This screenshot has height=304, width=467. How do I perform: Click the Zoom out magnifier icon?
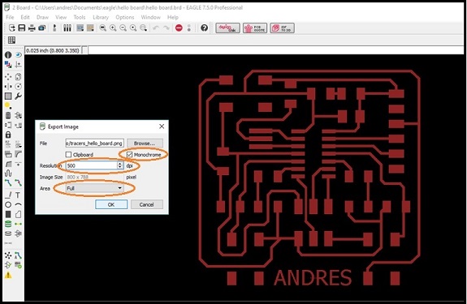(123, 28)
